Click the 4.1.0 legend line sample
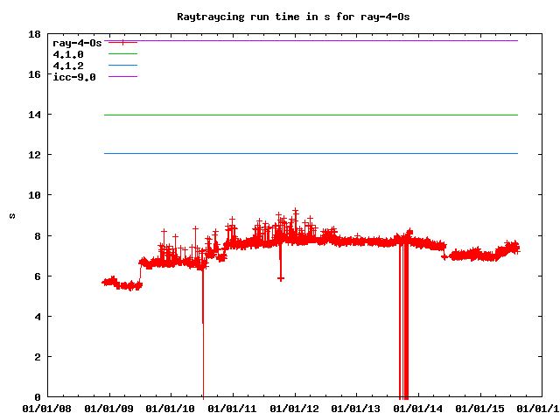 (123, 54)
